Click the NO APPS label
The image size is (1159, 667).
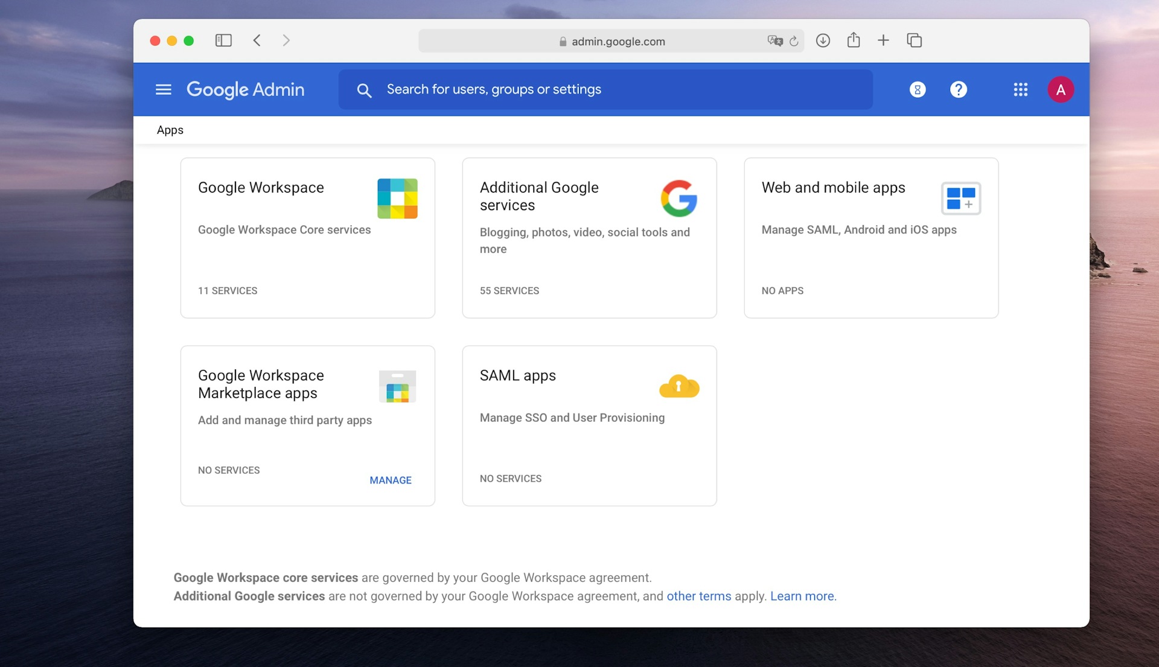click(782, 291)
